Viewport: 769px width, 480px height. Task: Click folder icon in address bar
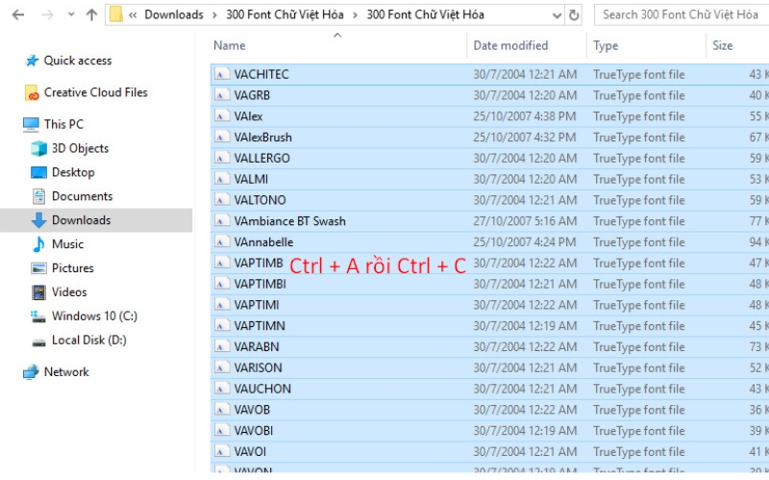[116, 14]
